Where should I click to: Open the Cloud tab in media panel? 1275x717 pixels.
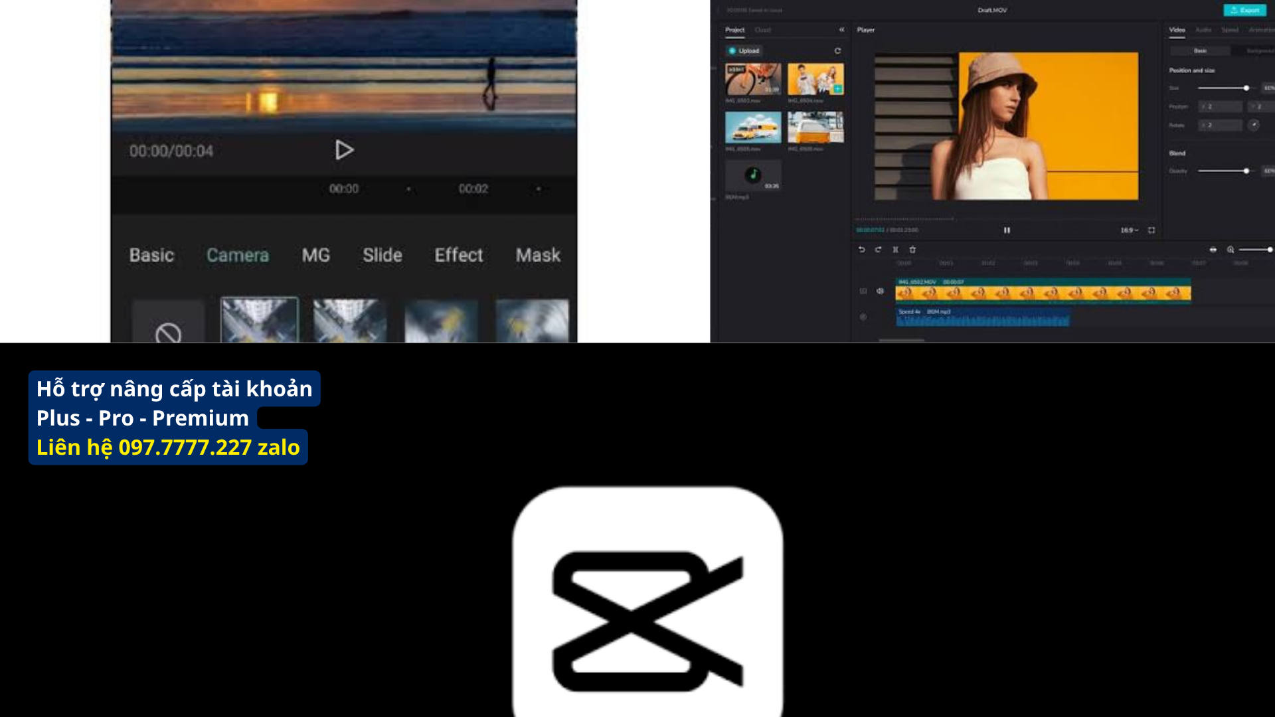click(762, 30)
